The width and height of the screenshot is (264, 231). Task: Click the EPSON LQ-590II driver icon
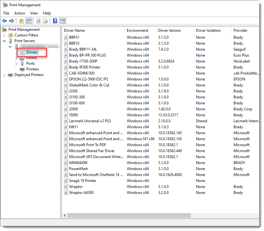point(66,79)
